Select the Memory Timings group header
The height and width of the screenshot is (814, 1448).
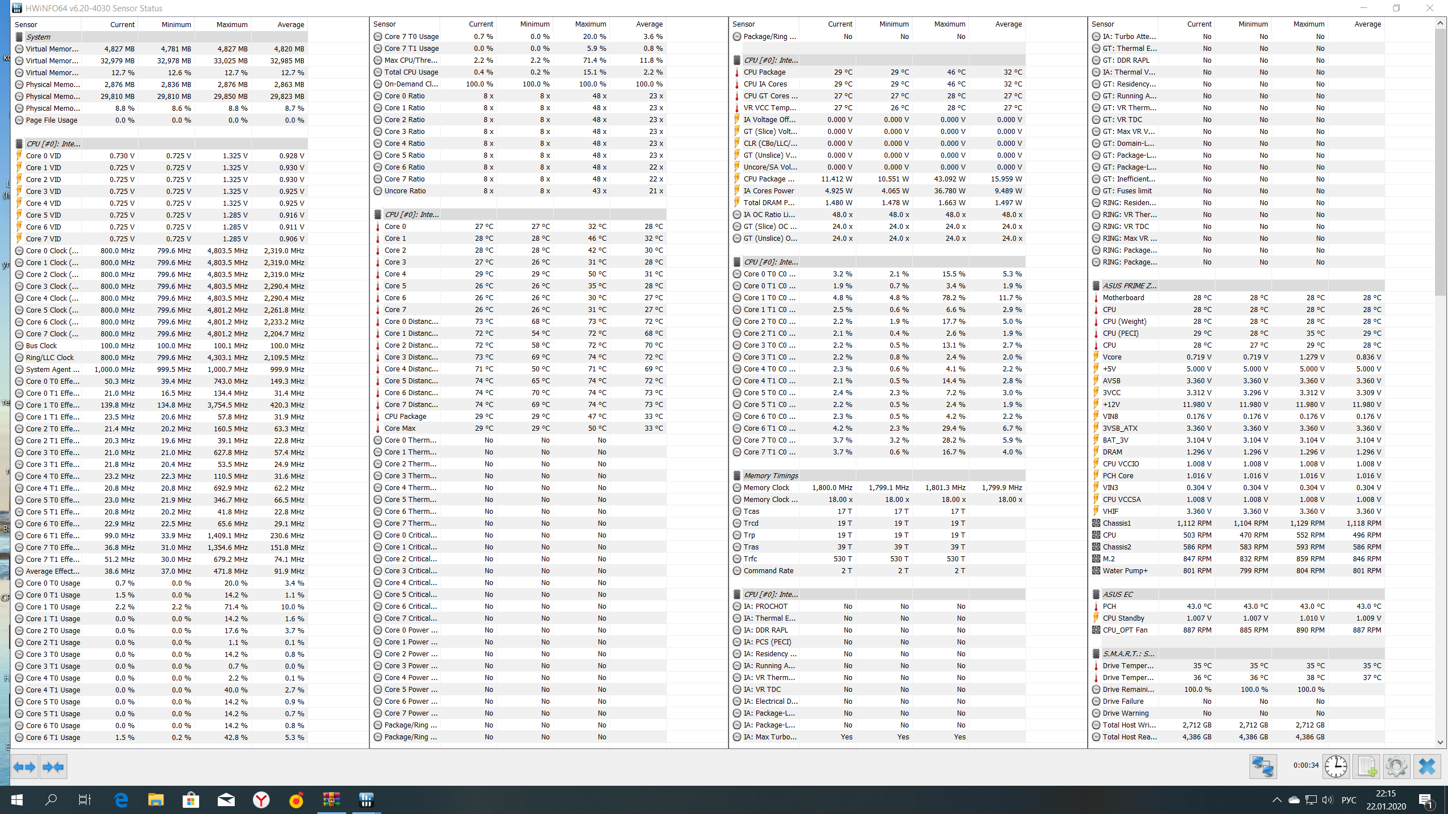(770, 475)
